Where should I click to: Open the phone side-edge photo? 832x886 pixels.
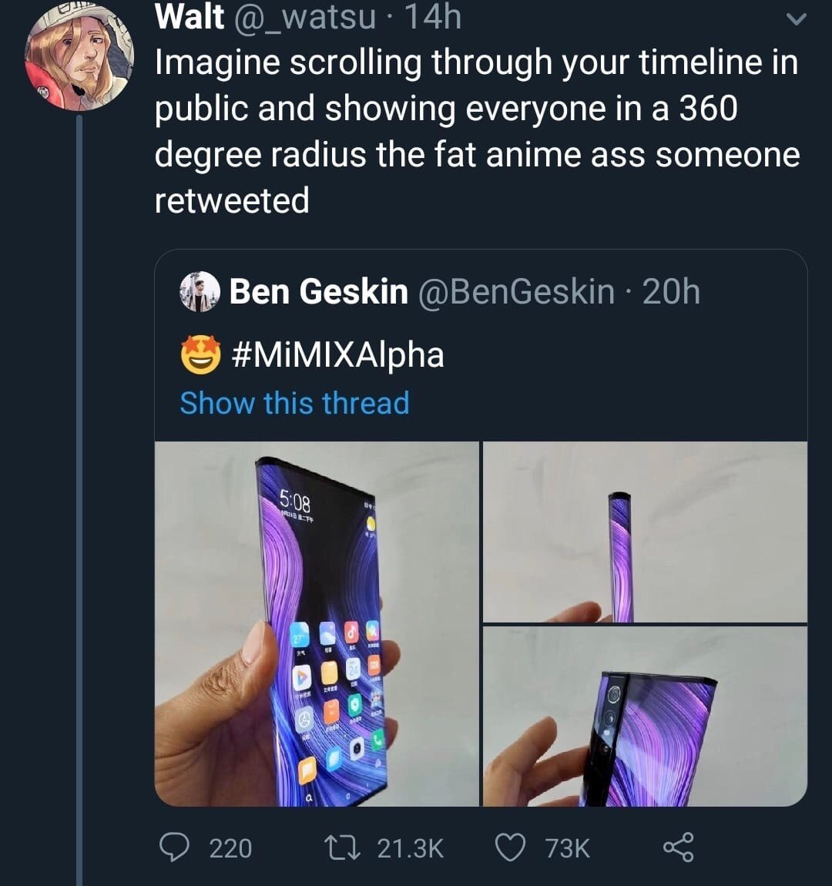(x=645, y=532)
